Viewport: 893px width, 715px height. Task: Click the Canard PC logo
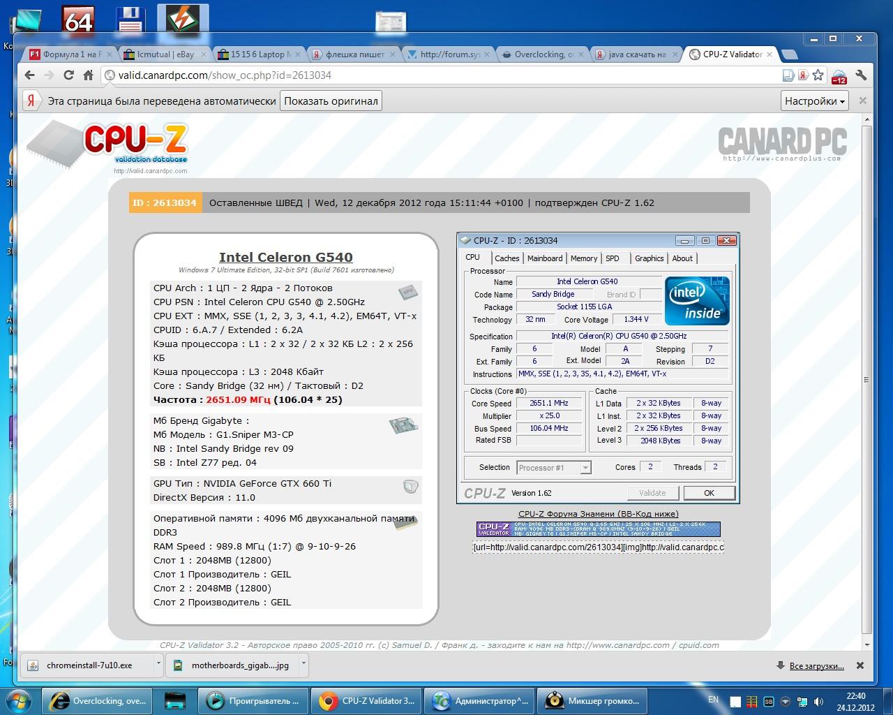782,143
